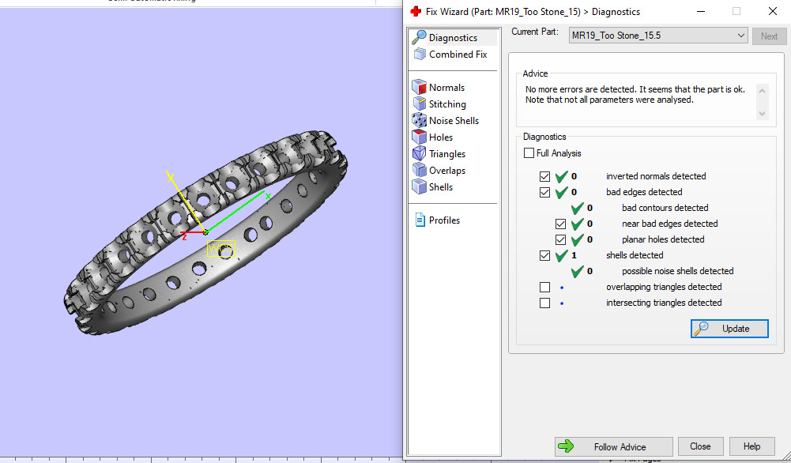Screen dimensions: 791x463
Task: Click the green arrow on Follow Advice
Action: [x=566, y=446]
